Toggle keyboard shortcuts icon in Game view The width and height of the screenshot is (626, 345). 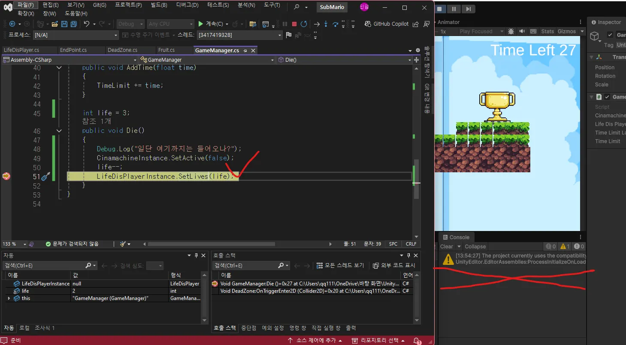(533, 31)
